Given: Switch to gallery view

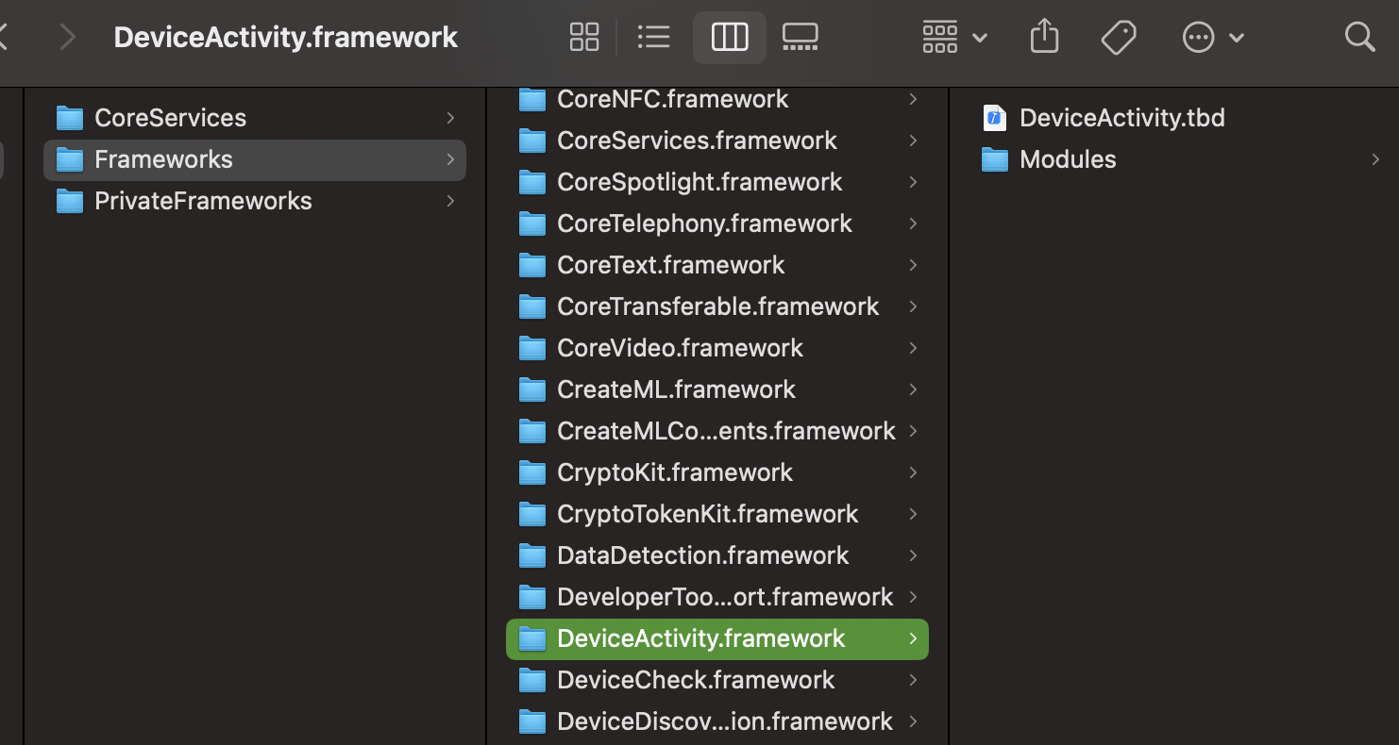Looking at the screenshot, I should [x=800, y=38].
